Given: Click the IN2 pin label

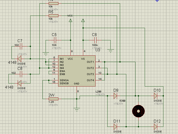Looking at the screenshot, I should 62,62.
